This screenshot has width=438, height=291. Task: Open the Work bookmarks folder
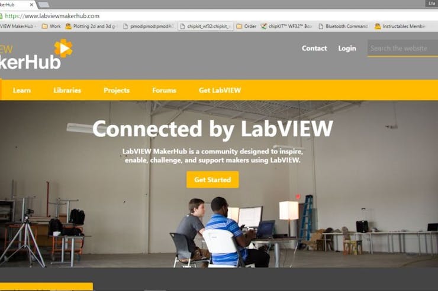[x=51, y=26]
